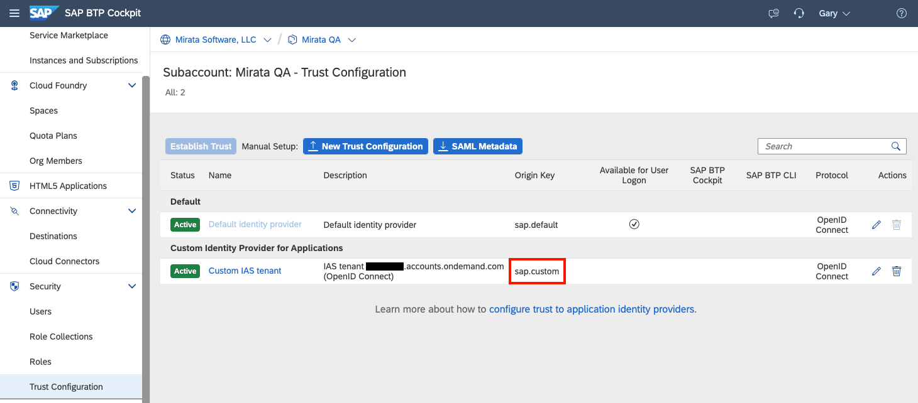This screenshot has height=403, width=918.
Task: Click the Connectivity sidebar icon
Action: click(14, 211)
